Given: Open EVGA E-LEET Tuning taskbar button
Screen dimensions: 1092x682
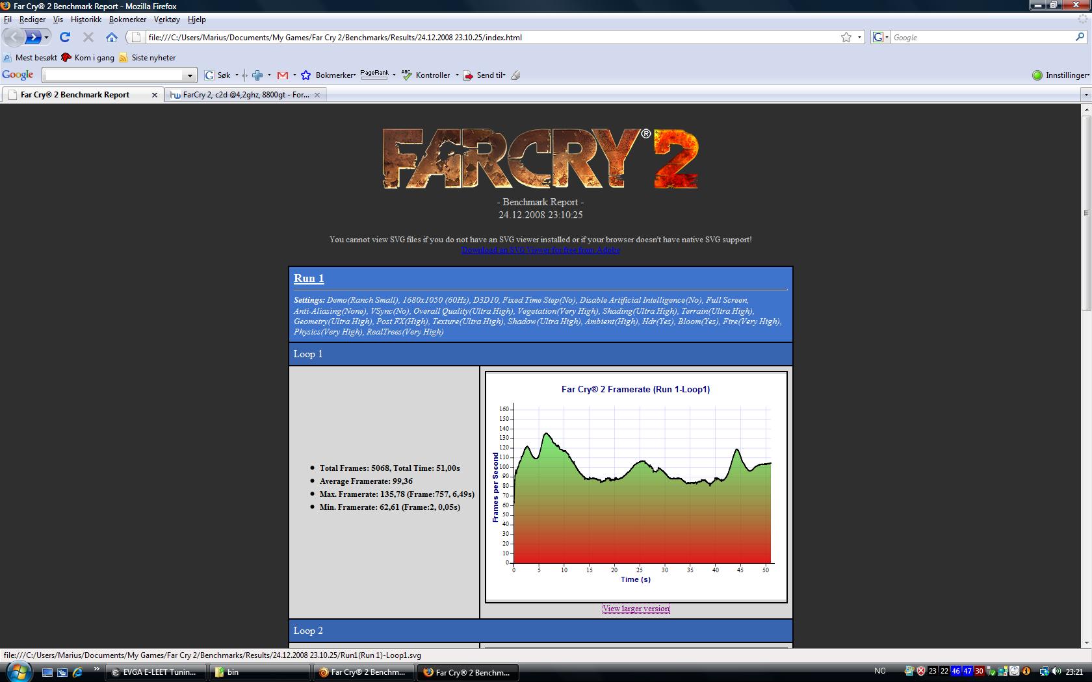Looking at the screenshot, I should (155, 672).
